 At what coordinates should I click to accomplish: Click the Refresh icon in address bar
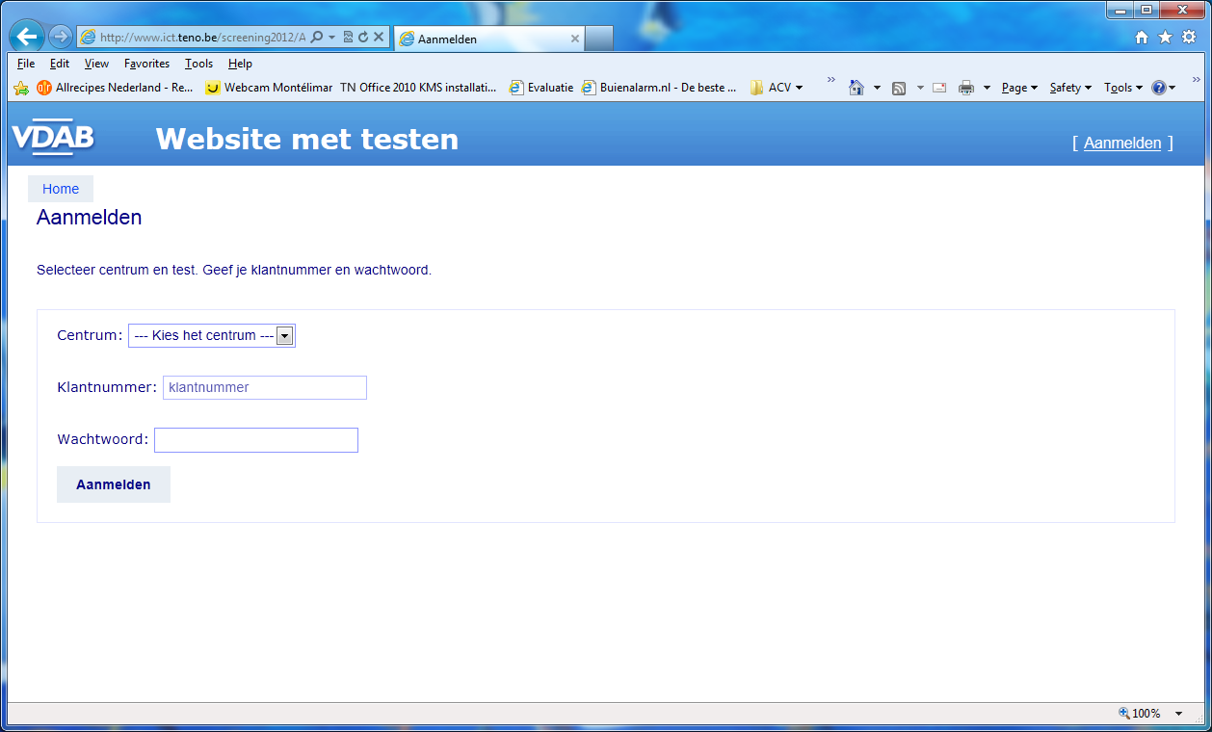pos(363,38)
